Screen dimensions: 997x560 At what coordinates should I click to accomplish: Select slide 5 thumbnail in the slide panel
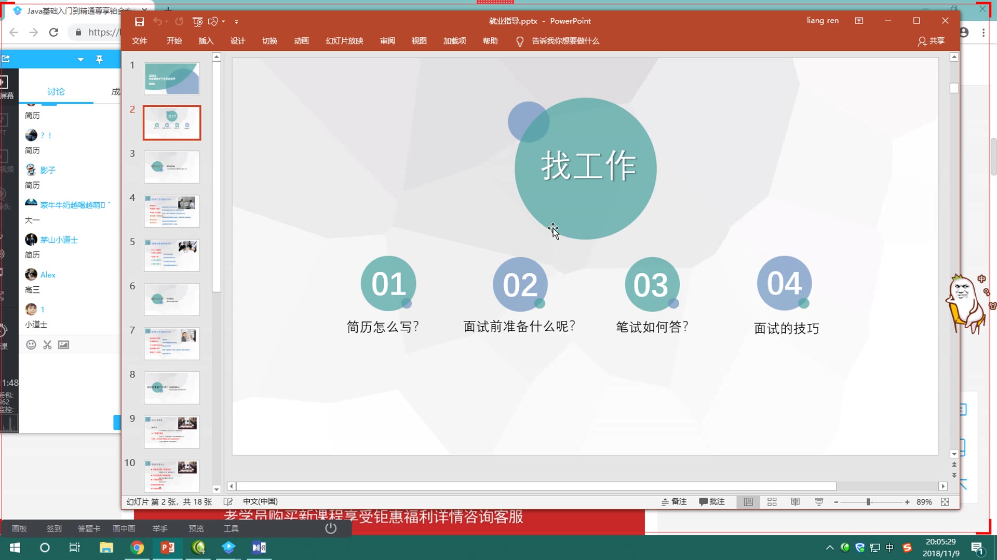click(172, 255)
